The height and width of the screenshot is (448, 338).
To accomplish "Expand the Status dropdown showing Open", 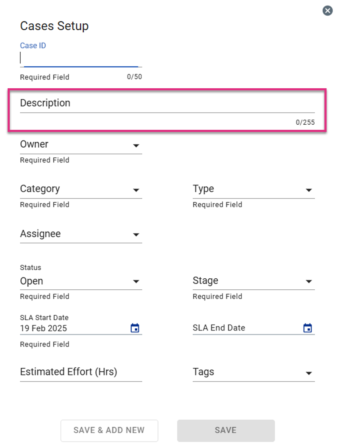I will (81, 281).
